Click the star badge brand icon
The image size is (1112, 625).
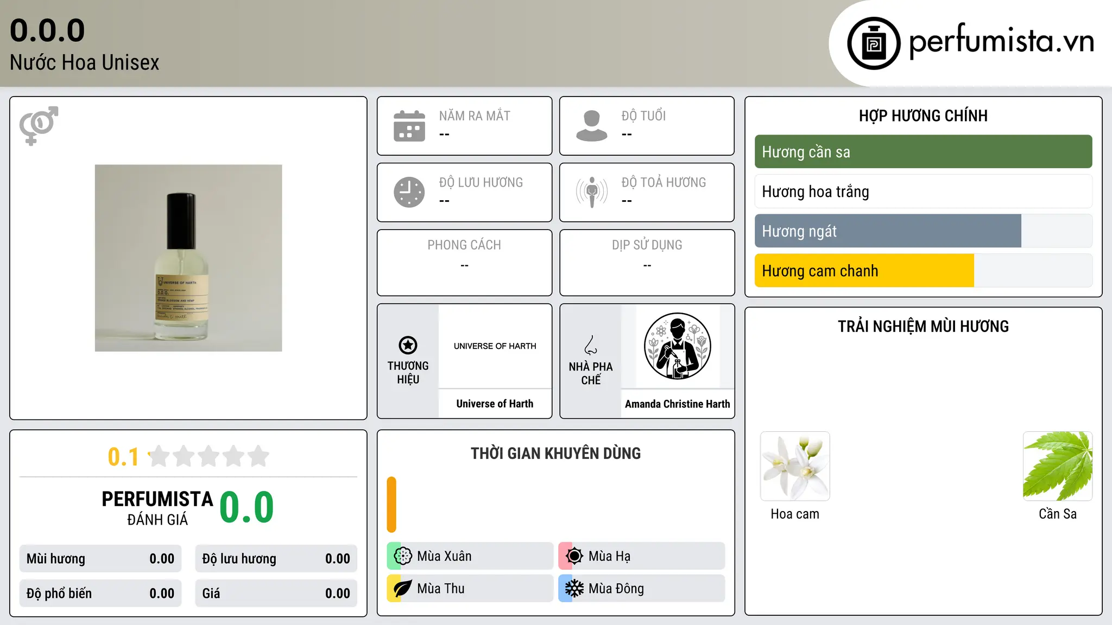[408, 345]
